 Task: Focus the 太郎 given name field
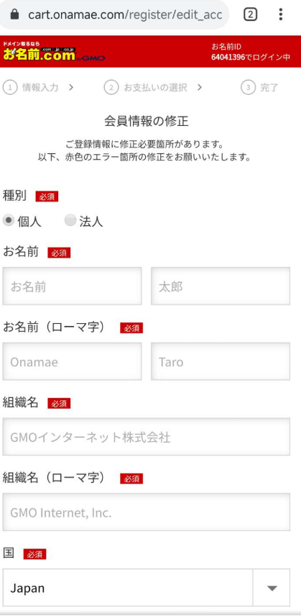[x=221, y=286]
